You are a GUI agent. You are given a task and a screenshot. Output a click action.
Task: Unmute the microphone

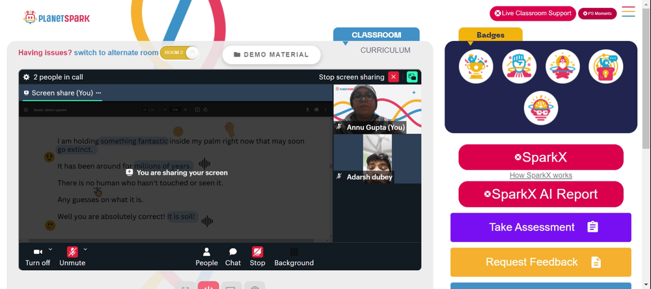(x=72, y=257)
